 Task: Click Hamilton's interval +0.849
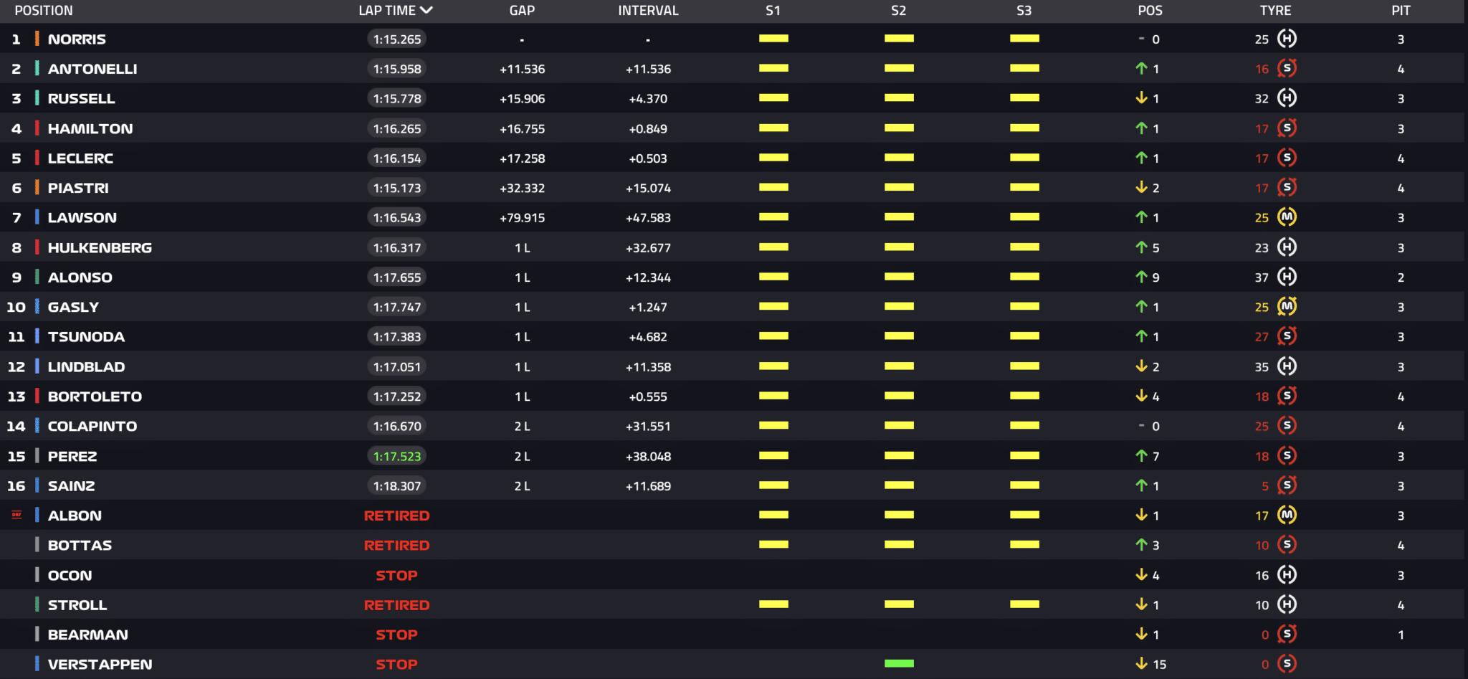(648, 129)
